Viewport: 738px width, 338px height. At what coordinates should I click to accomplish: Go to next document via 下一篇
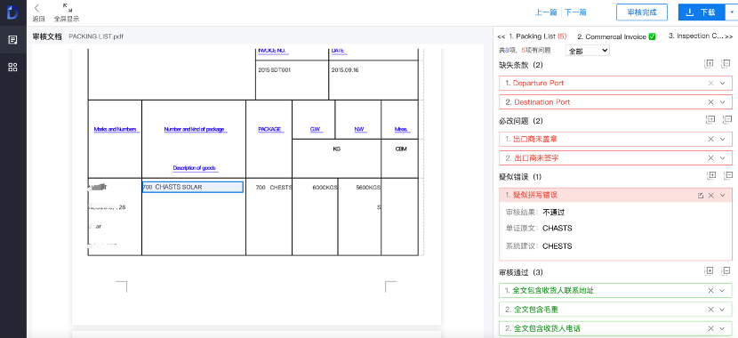click(x=575, y=12)
